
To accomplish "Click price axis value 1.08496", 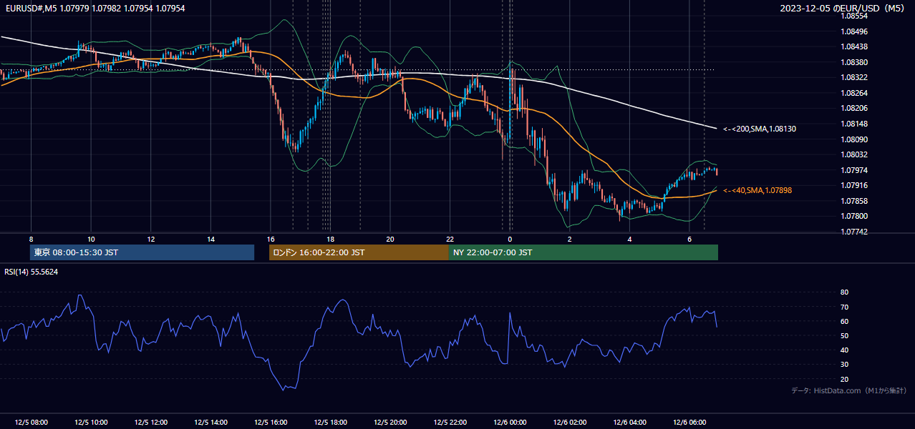I will (854, 31).
